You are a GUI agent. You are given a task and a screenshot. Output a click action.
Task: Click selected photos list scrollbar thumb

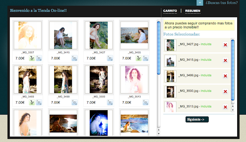click(x=233, y=70)
